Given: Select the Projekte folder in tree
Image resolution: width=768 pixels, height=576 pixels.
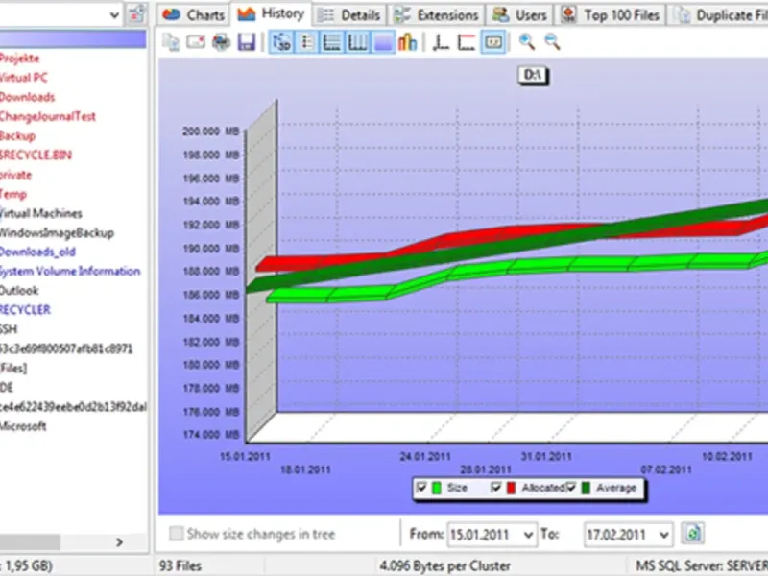Looking at the screenshot, I should click(x=19, y=59).
